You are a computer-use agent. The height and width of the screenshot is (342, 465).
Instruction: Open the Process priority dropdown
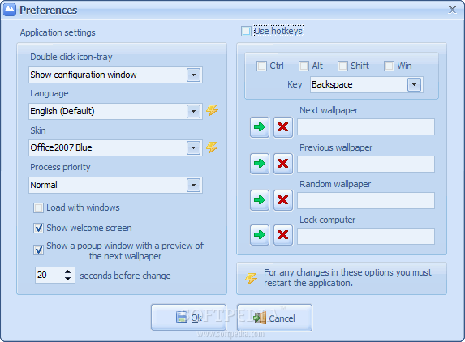193,185
